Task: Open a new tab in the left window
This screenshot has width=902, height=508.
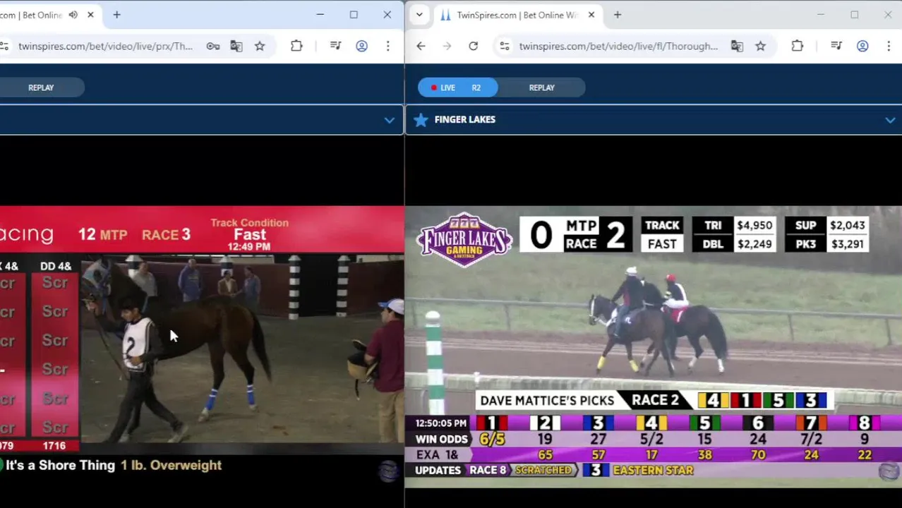Action: tap(116, 15)
